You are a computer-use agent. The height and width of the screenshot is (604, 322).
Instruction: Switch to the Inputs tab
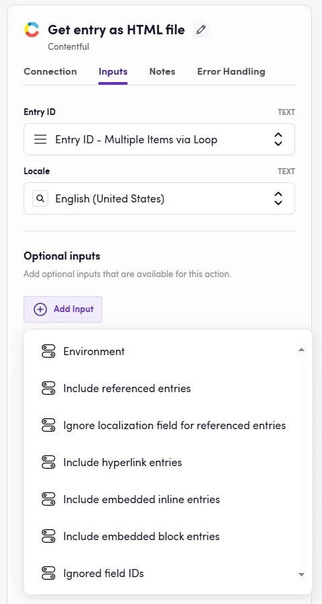(x=113, y=72)
